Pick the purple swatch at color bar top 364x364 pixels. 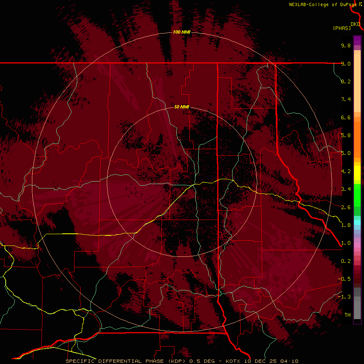point(357,40)
